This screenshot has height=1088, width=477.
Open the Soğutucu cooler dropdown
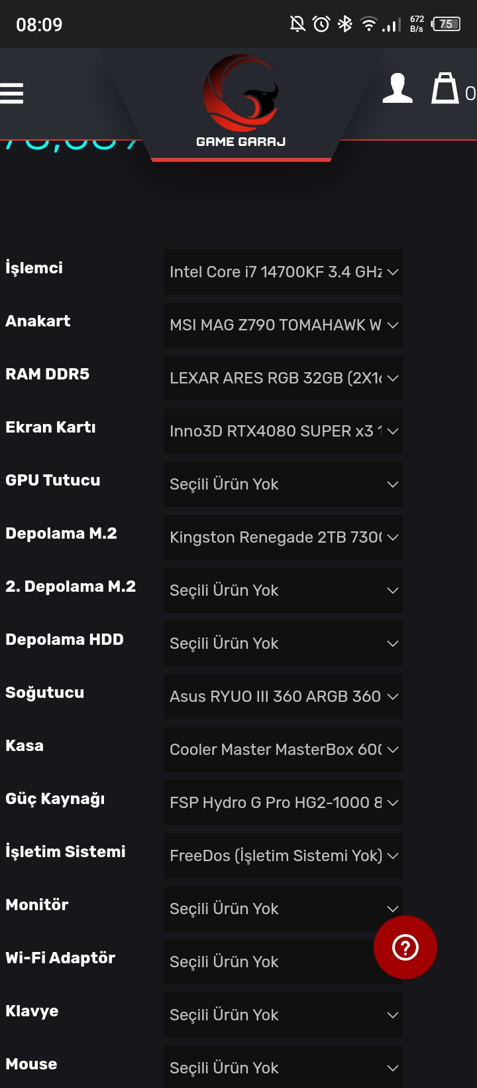(x=283, y=697)
